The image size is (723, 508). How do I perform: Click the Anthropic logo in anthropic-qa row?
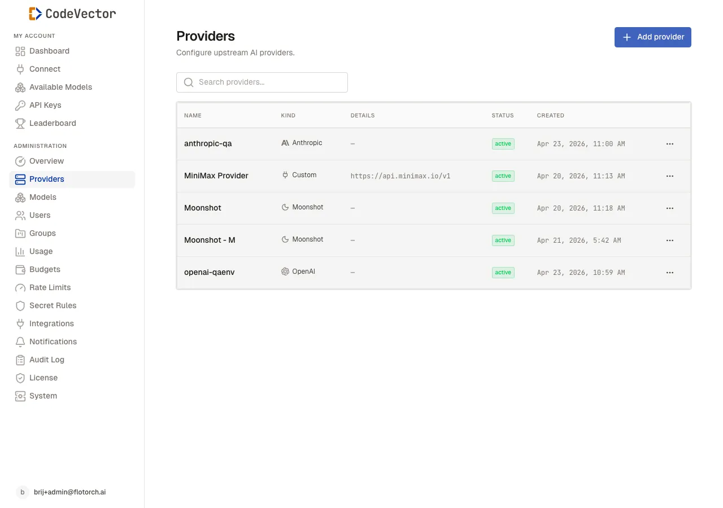285,143
